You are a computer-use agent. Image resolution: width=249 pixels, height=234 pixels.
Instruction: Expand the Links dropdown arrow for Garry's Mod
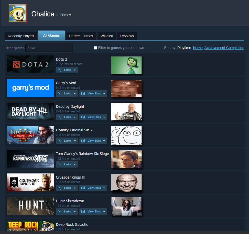[75, 94]
